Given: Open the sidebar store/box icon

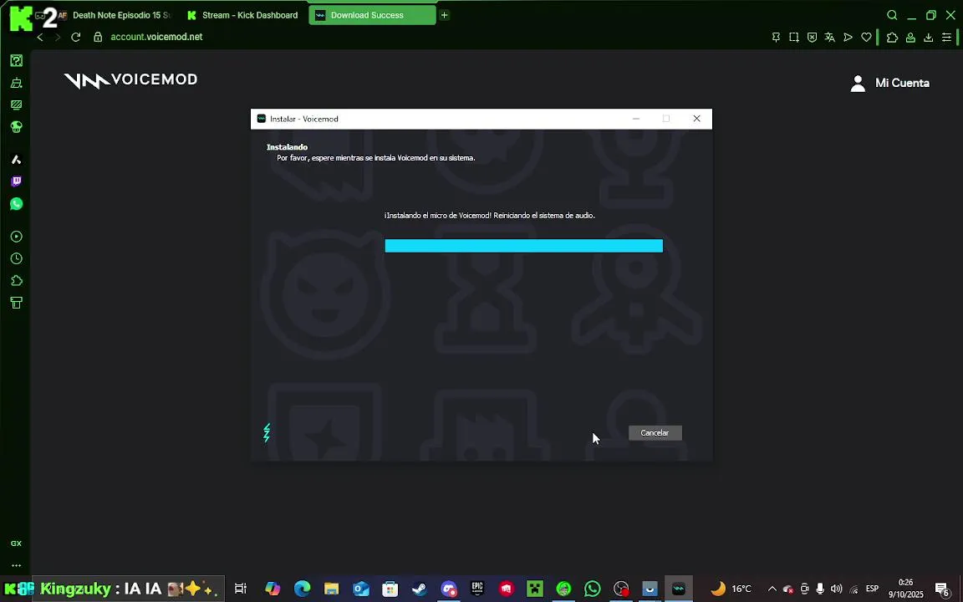Looking at the screenshot, I should pyautogui.click(x=17, y=303).
